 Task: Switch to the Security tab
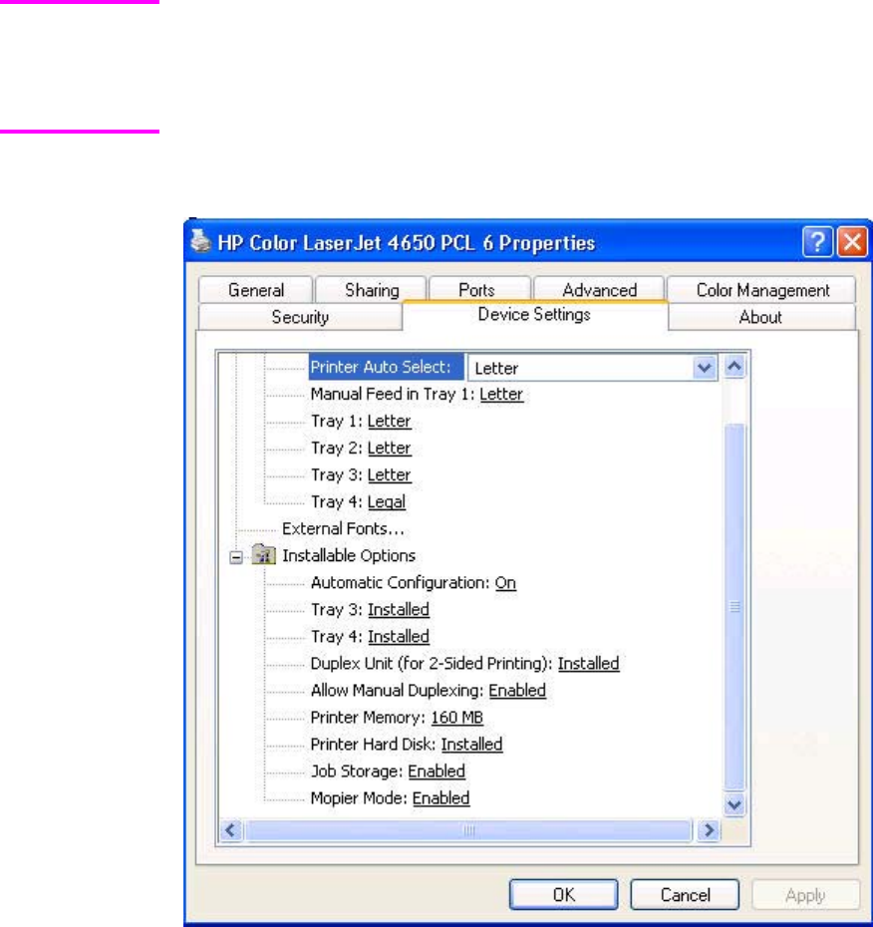pos(300,318)
